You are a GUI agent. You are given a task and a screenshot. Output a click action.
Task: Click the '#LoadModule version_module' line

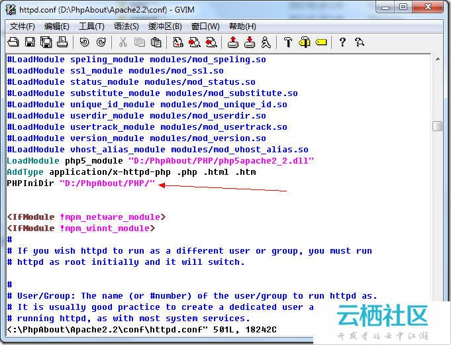point(136,138)
